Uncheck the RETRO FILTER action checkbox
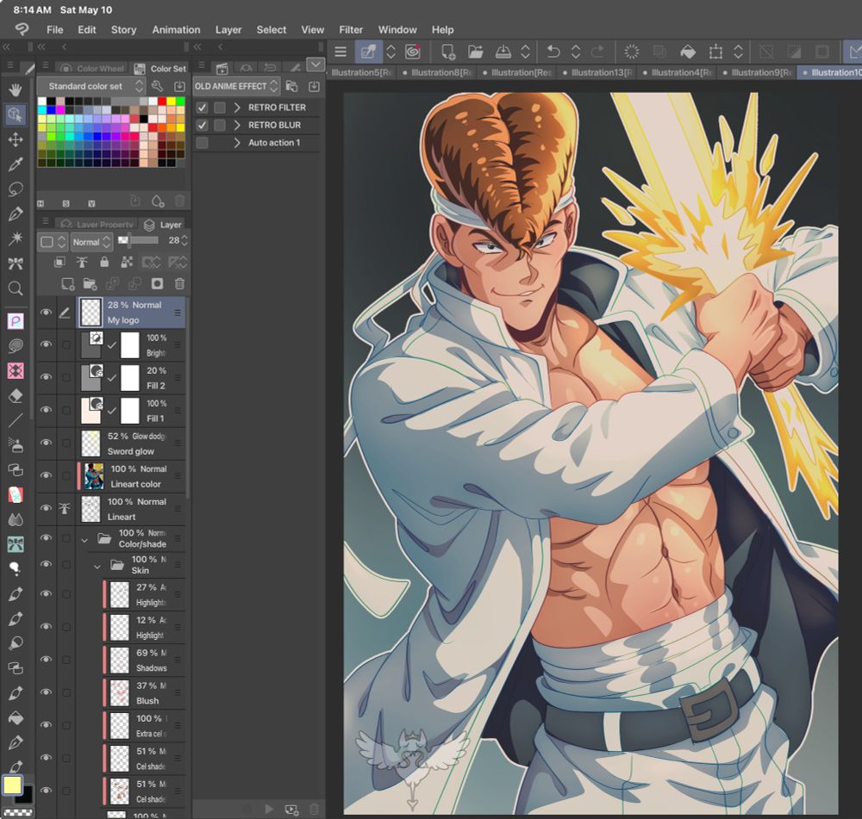The height and width of the screenshot is (819, 862). click(x=203, y=108)
